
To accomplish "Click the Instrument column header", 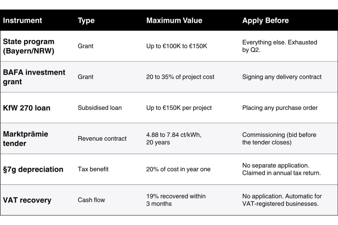I will (22, 21).
